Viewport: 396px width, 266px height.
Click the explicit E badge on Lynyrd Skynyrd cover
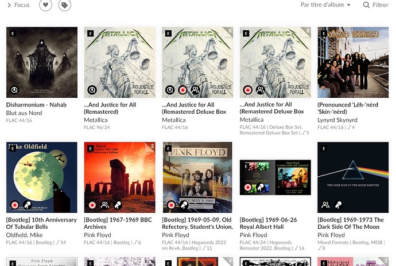tap(324, 34)
